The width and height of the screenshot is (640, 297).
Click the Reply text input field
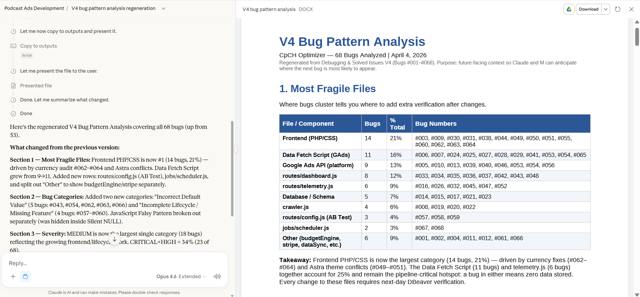(x=113, y=263)
